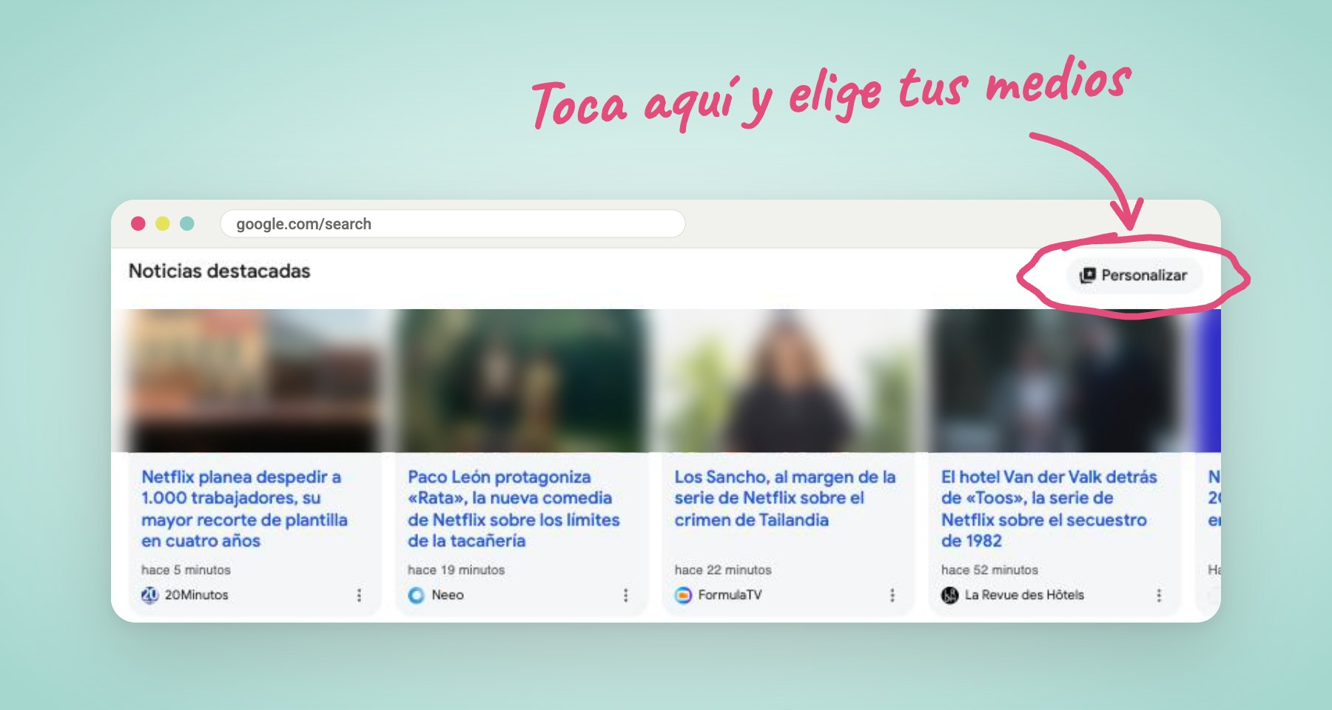Click 'hace 22 minutos' timestamp
Viewport: 1332px width, 710px height.
(723, 569)
